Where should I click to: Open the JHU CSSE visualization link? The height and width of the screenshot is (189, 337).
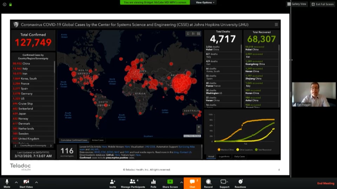[150, 147]
